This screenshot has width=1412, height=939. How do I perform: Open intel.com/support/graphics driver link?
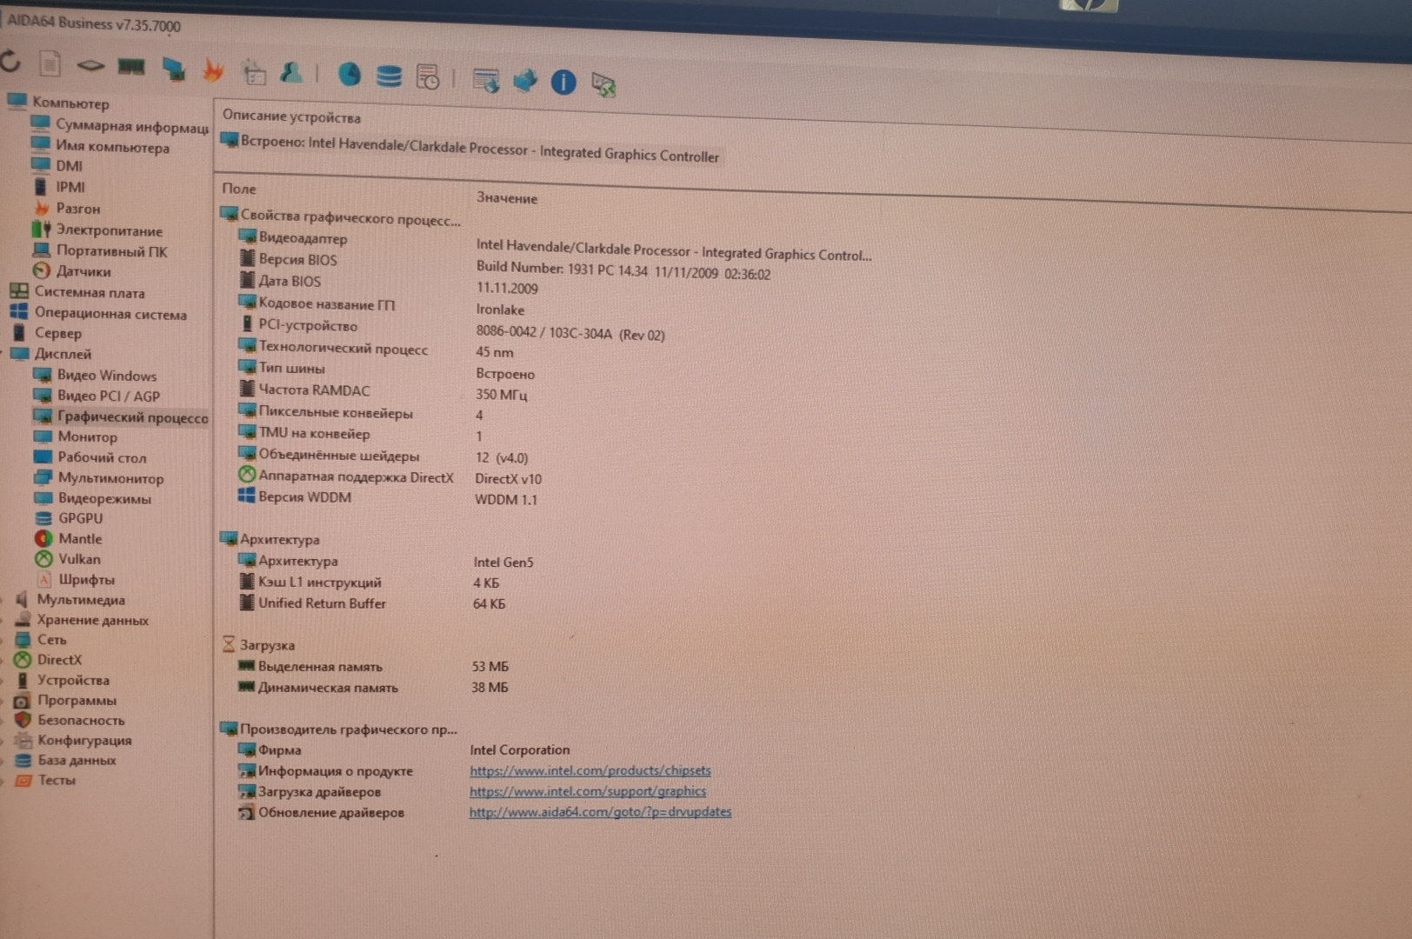588,791
